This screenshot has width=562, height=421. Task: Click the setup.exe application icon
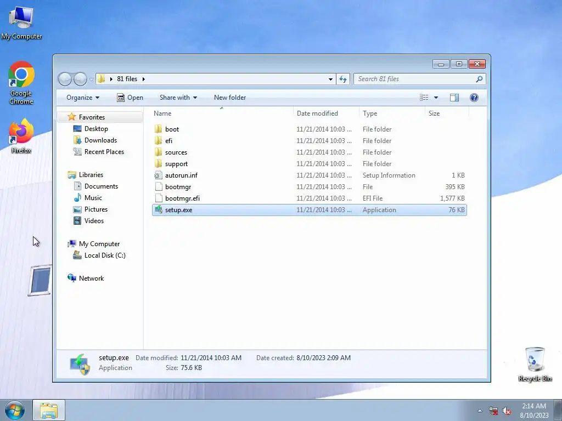point(159,209)
